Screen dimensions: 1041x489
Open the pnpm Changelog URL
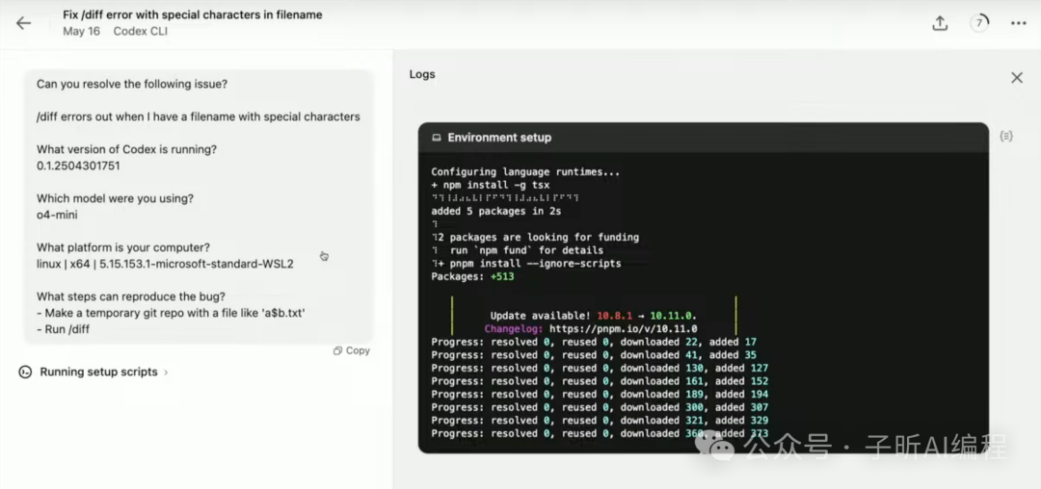[x=623, y=328]
